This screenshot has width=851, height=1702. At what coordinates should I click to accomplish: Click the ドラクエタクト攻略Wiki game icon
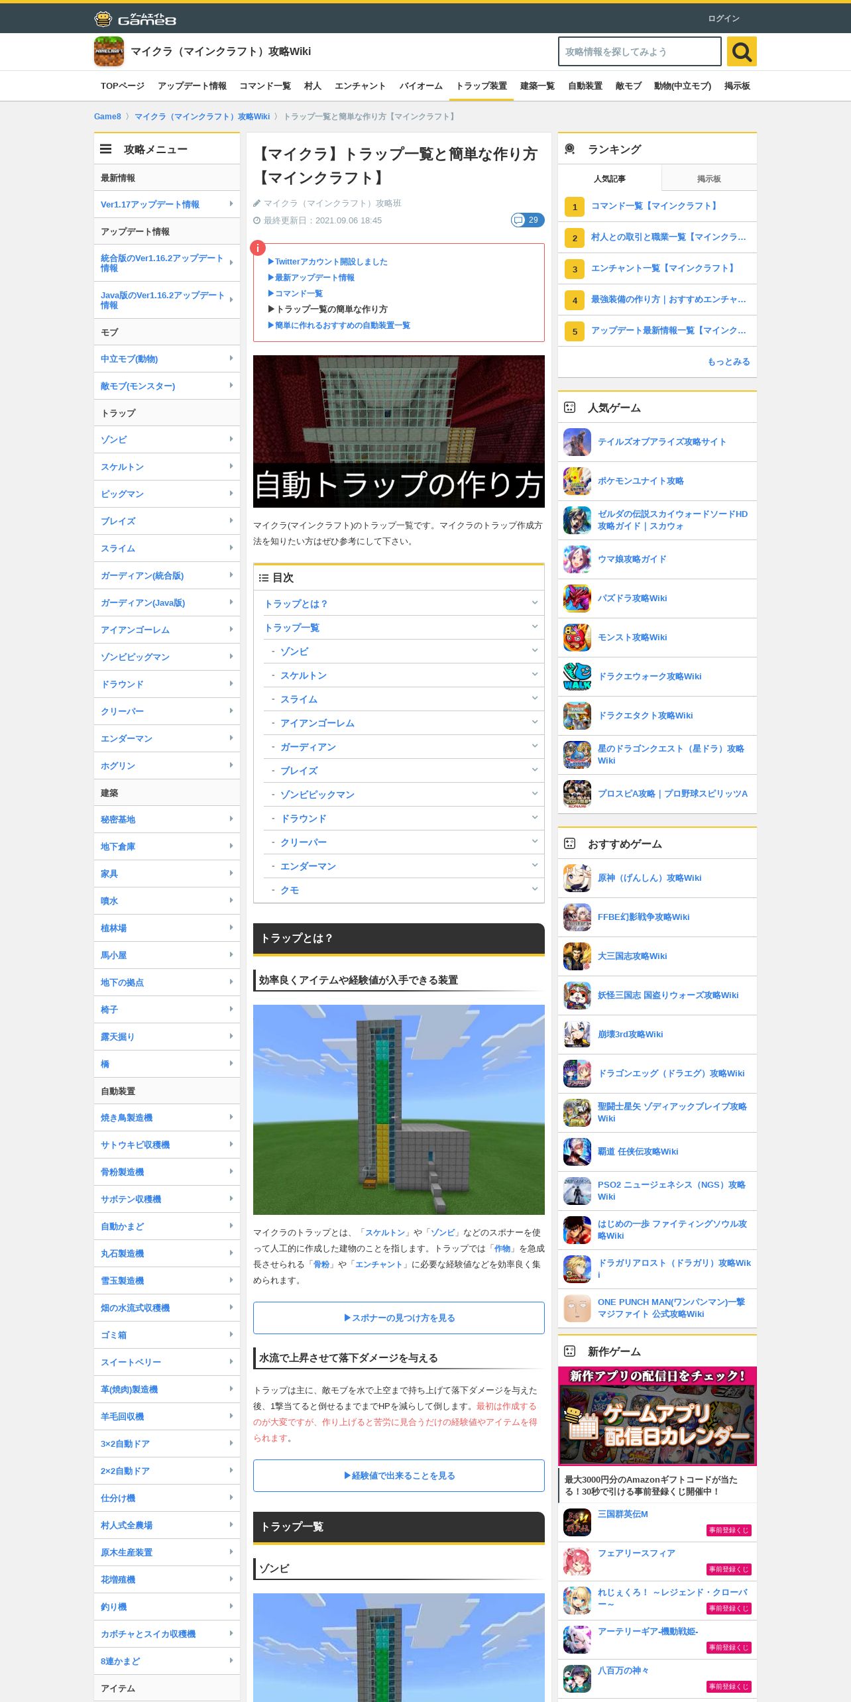click(x=577, y=716)
